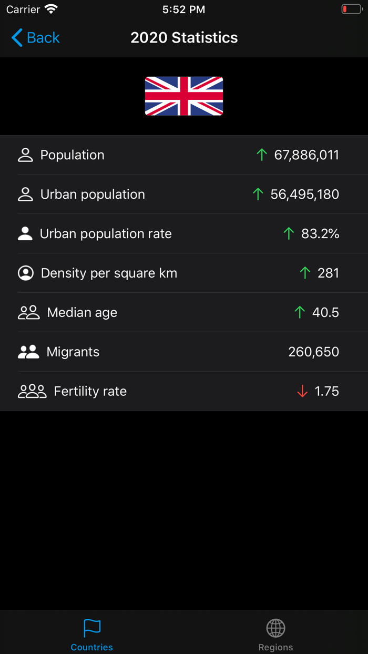This screenshot has width=368, height=654.
Task: Tap the Back navigation button
Action: (34, 37)
